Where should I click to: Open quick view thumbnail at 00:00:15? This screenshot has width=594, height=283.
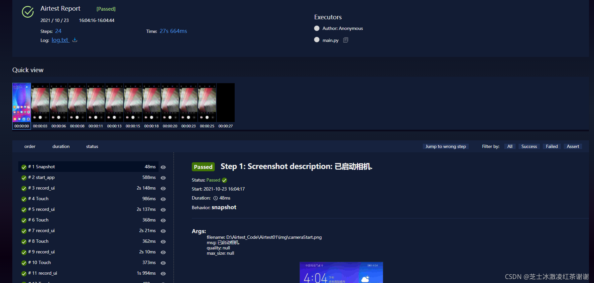[x=133, y=102]
